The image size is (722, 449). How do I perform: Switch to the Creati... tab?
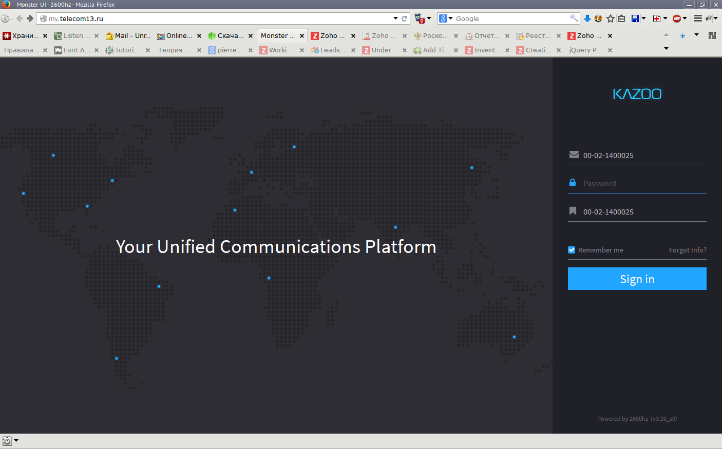pyautogui.click(x=539, y=50)
